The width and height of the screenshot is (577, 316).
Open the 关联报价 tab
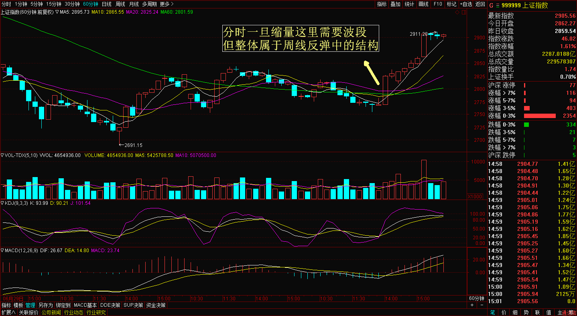pyautogui.click(x=28, y=312)
